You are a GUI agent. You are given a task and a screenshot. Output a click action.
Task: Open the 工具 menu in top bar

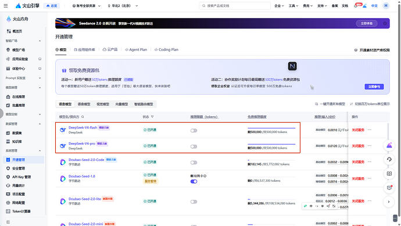[293, 6]
